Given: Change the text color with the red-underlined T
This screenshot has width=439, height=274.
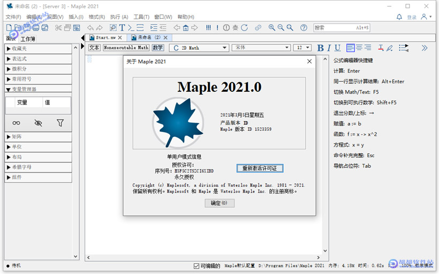Looking at the screenshot, I should [381, 48].
